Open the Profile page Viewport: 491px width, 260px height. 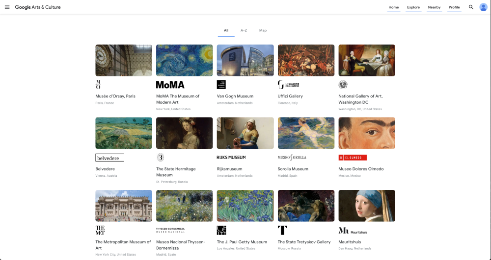point(454,7)
